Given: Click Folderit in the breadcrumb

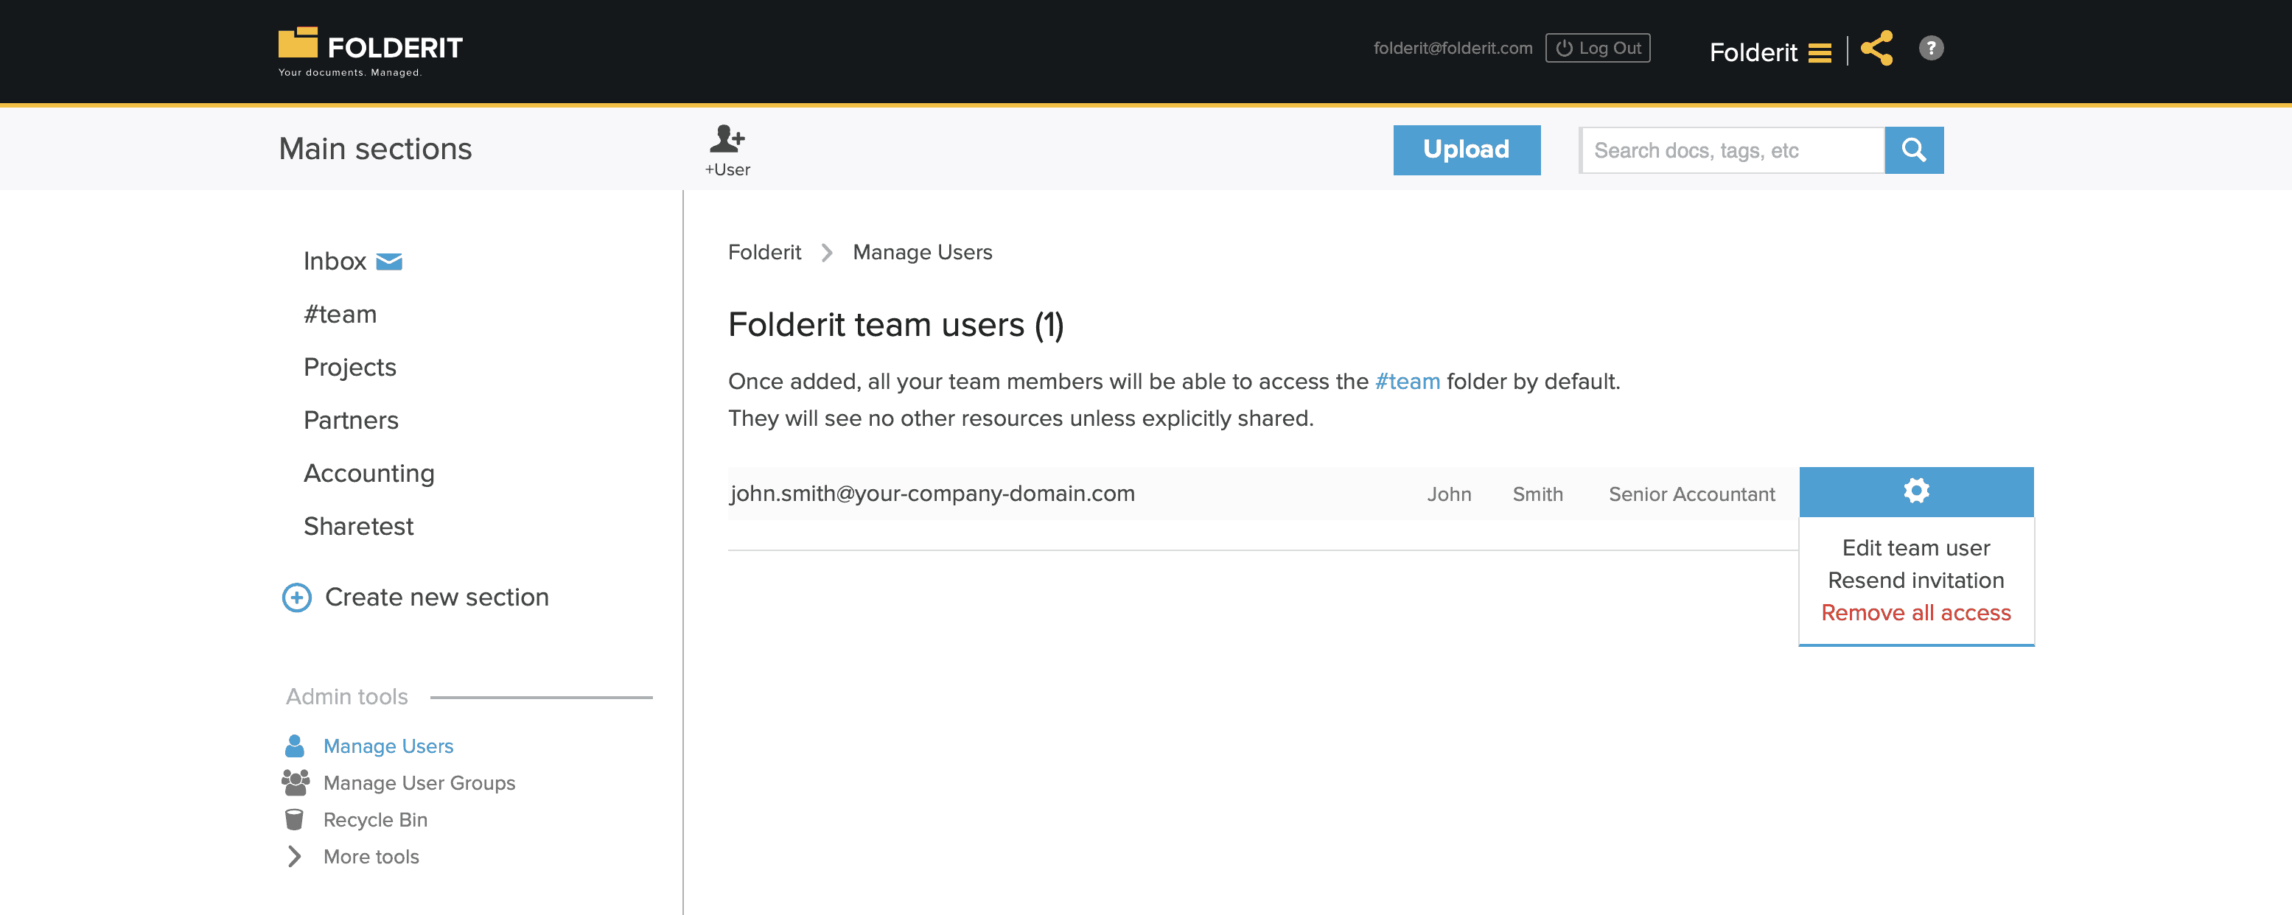Looking at the screenshot, I should click(764, 253).
